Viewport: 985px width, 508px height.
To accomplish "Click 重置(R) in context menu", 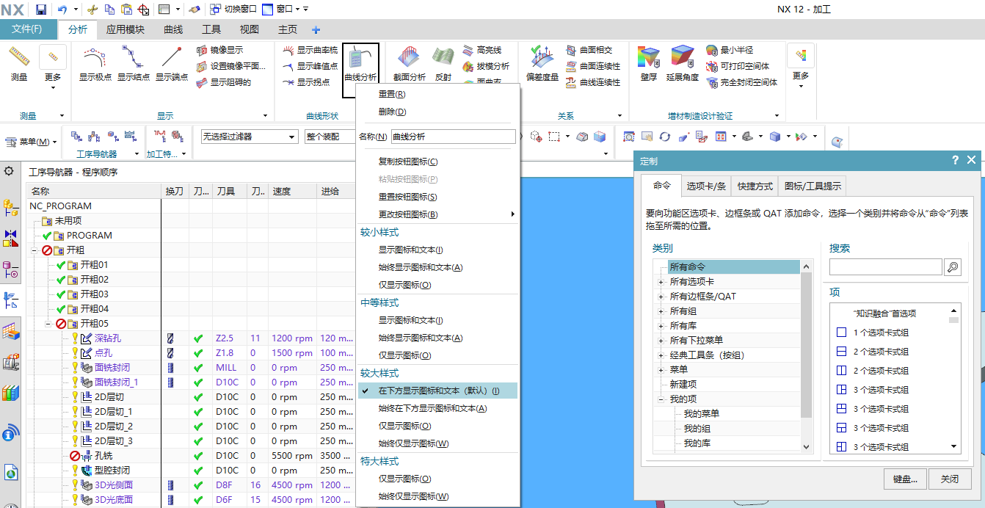I will [x=437, y=94].
